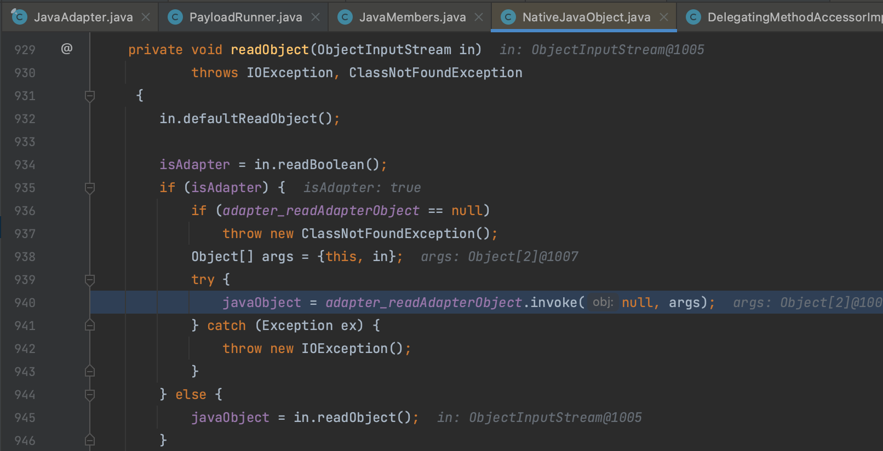Image resolution: width=883 pixels, height=451 pixels.
Task: Click the 'obj:' parameter hint
Action: click(603, 302)
